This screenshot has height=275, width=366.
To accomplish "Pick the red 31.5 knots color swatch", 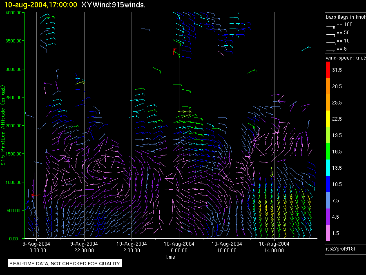I will [328, 70].
